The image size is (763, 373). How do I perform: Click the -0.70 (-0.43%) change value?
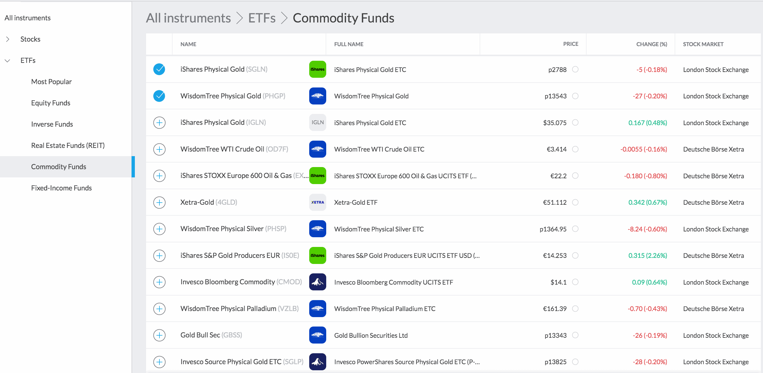[647, 309]
